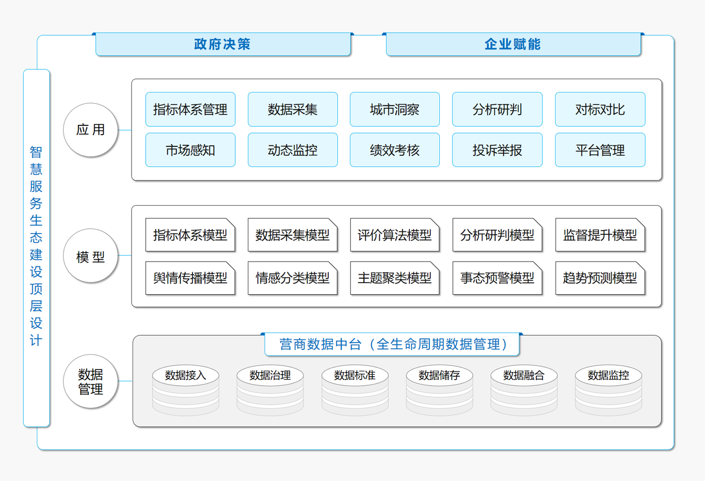The width and height of the screenshot is (705, 481).
Task: Open the 分析研判 application box
Action: pos(497,109)
